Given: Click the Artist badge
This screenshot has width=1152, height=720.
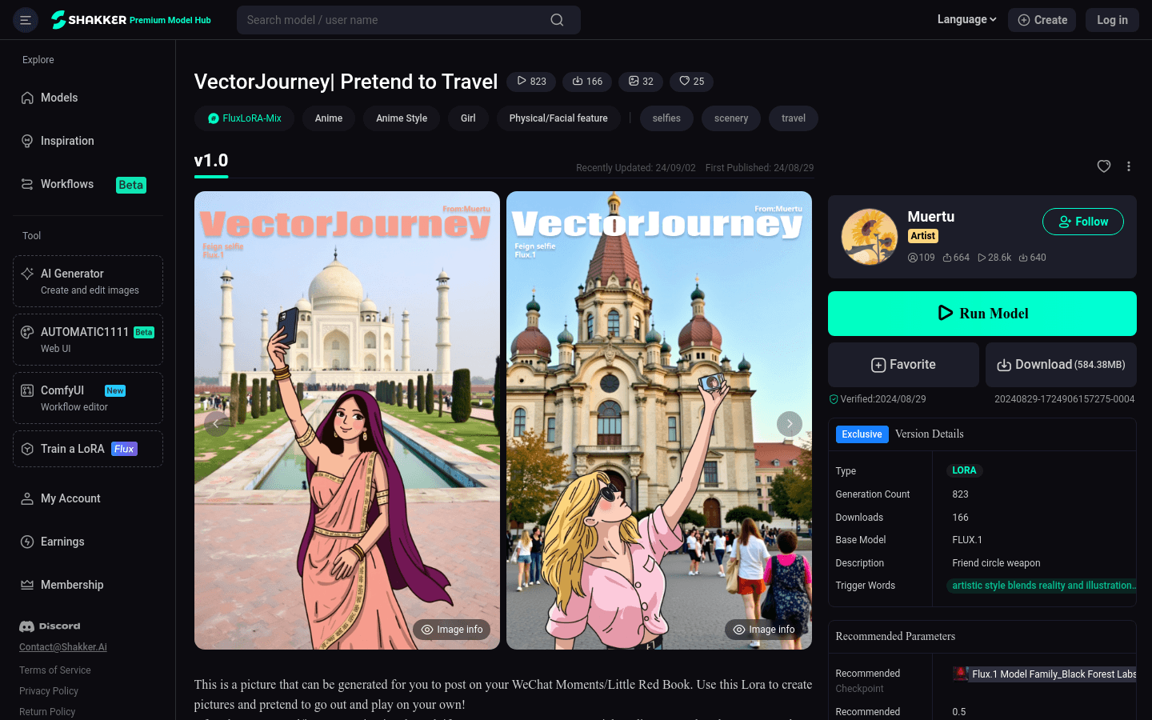Looking at the screenshot, I should click(x=922, y=236).
